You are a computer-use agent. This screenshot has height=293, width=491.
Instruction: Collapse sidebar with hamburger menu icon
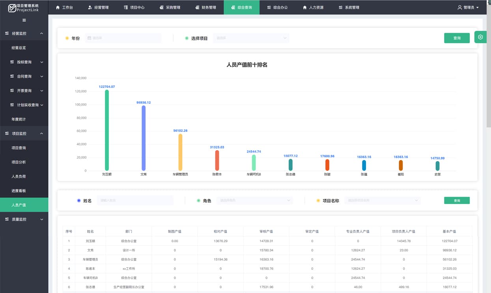24,20
